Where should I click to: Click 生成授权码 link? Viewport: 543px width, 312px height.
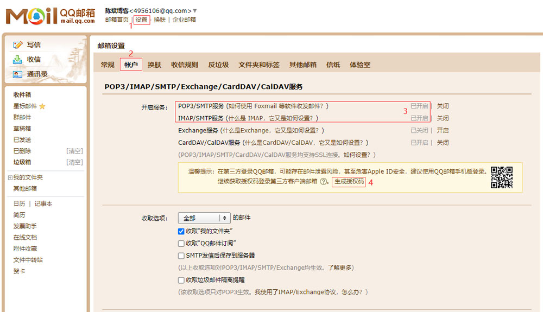point(349,182)
